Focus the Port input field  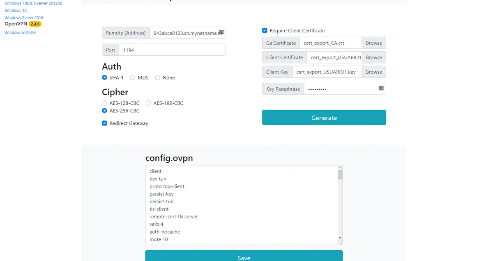(x=172, y=50)
